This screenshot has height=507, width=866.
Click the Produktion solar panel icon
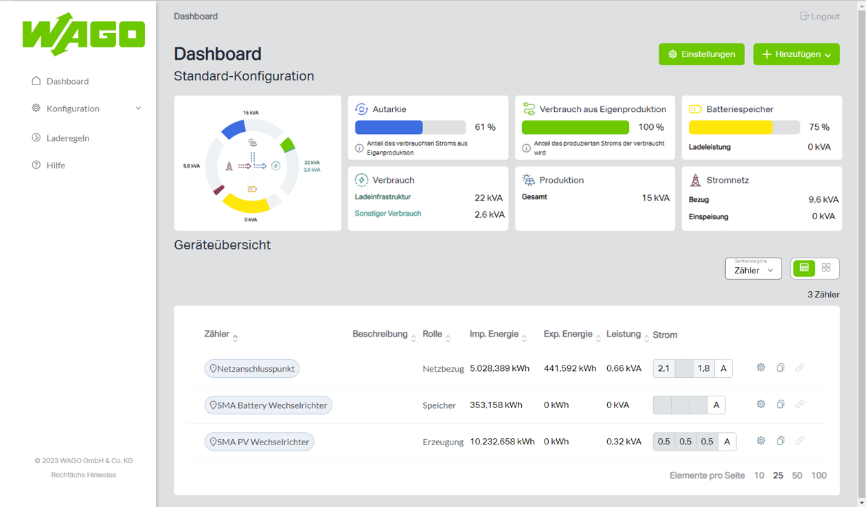coord(528,180)
